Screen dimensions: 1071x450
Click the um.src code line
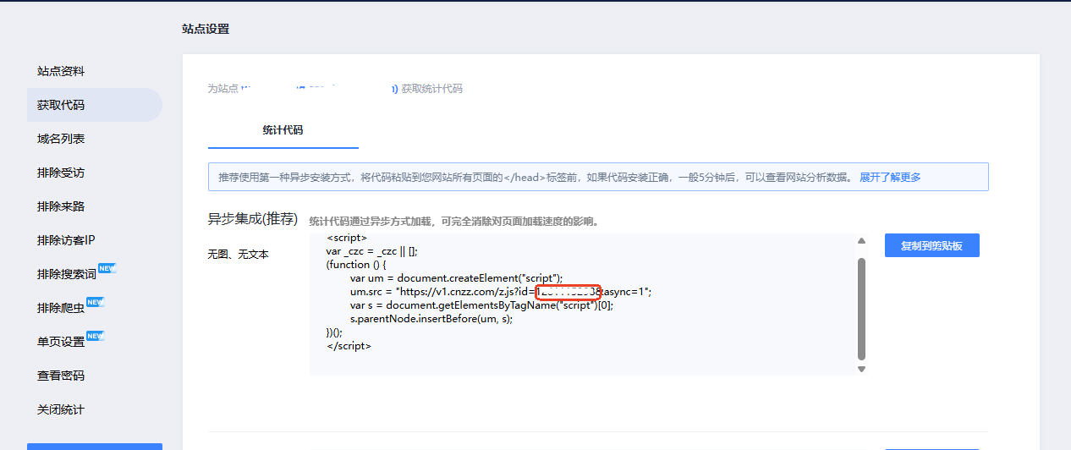(501, 292)
